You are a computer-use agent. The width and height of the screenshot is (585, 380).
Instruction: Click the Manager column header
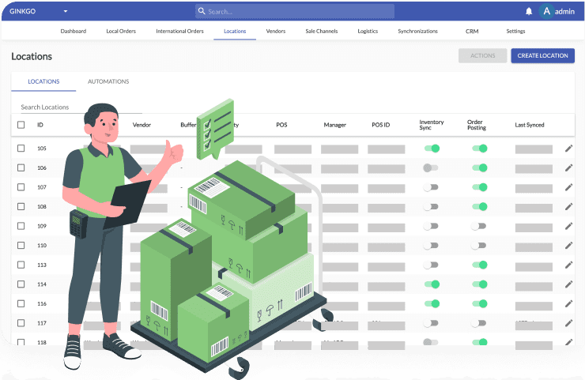coord(334,125)
